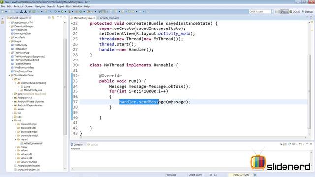
Task: Open the Navigate menu
Action: coord(40,6)
